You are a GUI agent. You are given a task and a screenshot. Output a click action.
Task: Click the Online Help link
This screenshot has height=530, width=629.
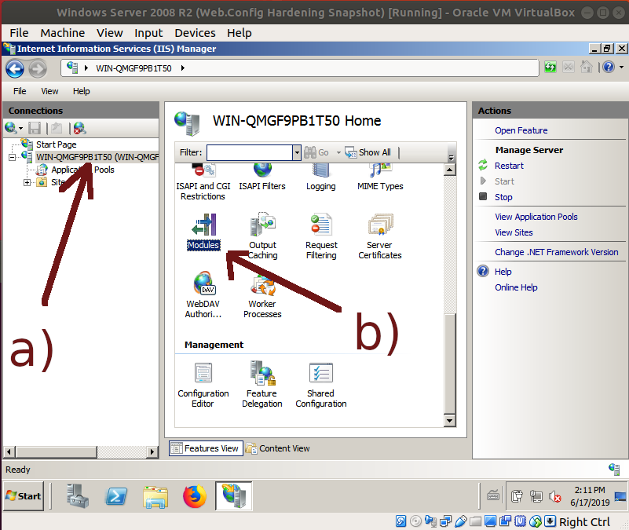coord(516,287)
